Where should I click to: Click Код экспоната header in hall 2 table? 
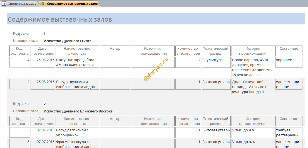[20, 121]
